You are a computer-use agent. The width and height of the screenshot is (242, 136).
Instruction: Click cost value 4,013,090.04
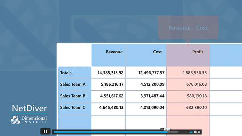click(x=152, y=107)
